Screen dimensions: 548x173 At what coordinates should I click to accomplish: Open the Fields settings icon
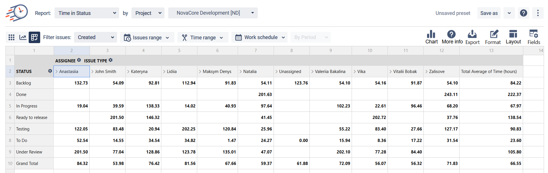tap(533, 34)
